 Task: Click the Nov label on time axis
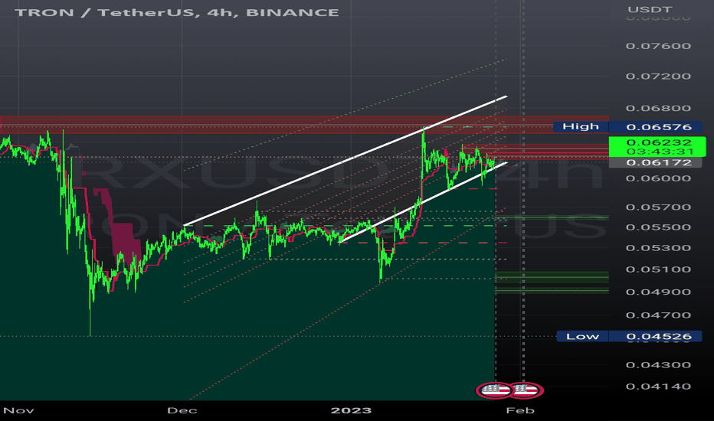tap(18, 410)
